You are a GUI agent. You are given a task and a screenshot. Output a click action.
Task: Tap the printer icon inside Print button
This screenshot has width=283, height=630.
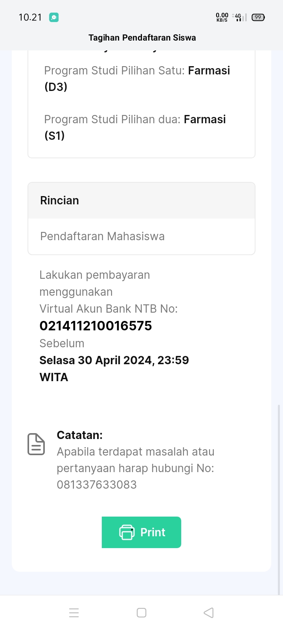[x=127, y=532]
